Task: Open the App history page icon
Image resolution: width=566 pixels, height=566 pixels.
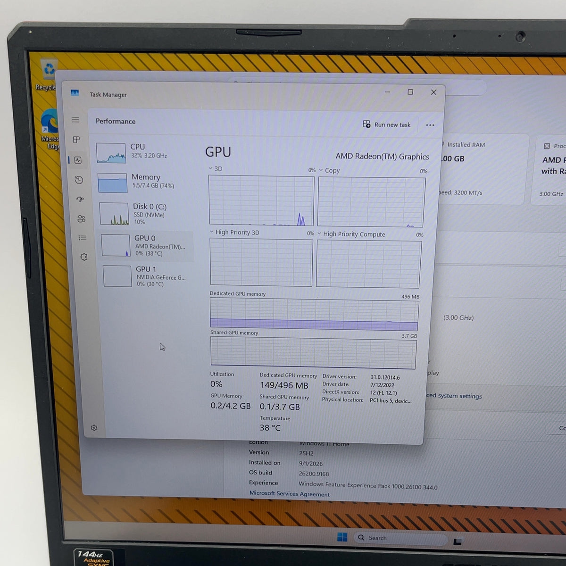Action: 79,180
